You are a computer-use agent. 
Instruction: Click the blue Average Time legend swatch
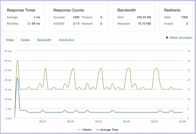(97, 130)
